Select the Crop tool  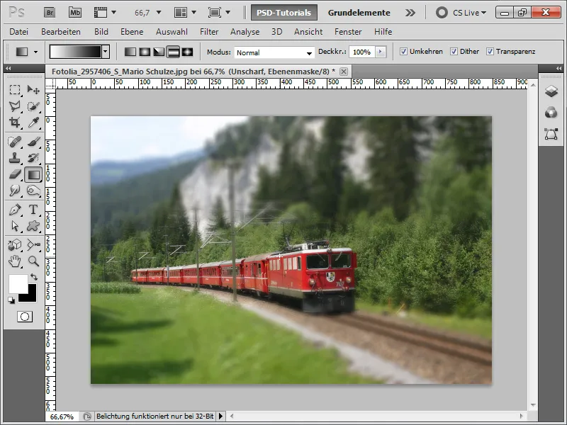pos(15,122)
